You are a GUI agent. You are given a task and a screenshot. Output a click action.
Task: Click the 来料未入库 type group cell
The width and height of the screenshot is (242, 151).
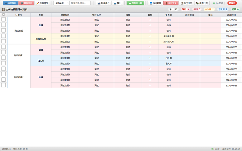(41, 39)
